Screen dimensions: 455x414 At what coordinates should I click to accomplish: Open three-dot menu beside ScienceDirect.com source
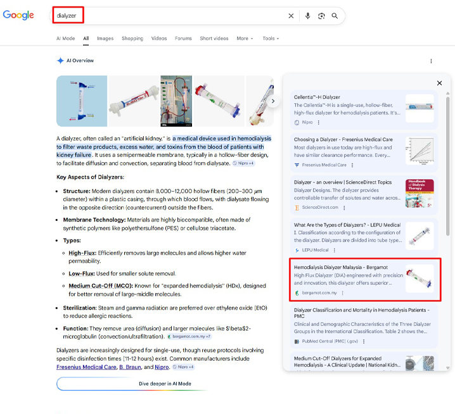344,208
